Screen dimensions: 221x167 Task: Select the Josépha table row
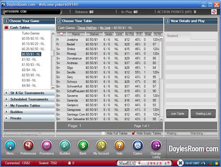tap(108, 40)
